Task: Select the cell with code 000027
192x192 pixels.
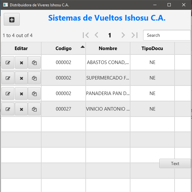Action: click(63, 109)
